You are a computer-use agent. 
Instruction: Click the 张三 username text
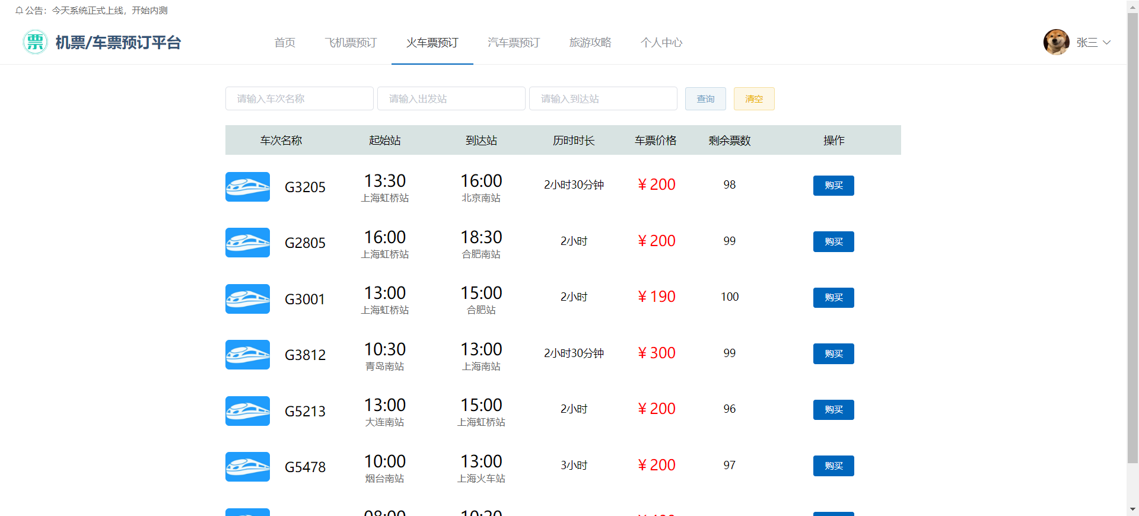pos(1087,43)
